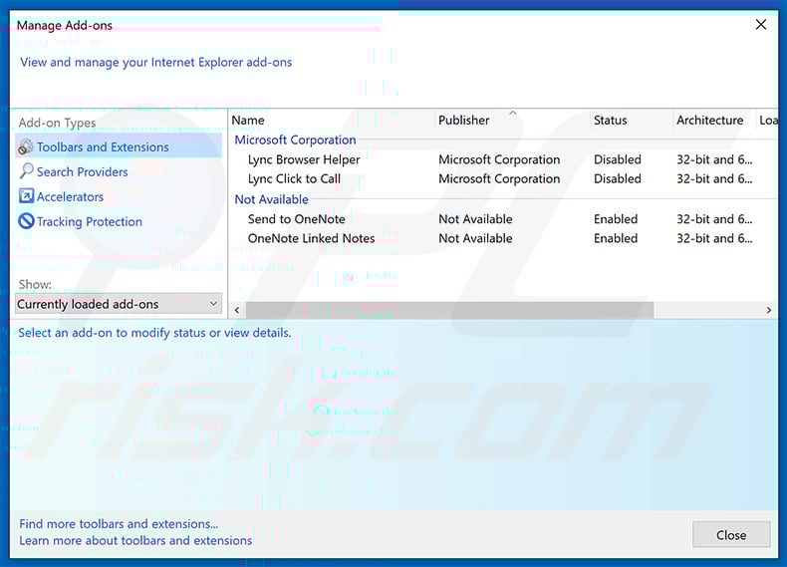Select the Send to OneNote add-on
Screen dimensions: 787x567
(x=297, y=219)
